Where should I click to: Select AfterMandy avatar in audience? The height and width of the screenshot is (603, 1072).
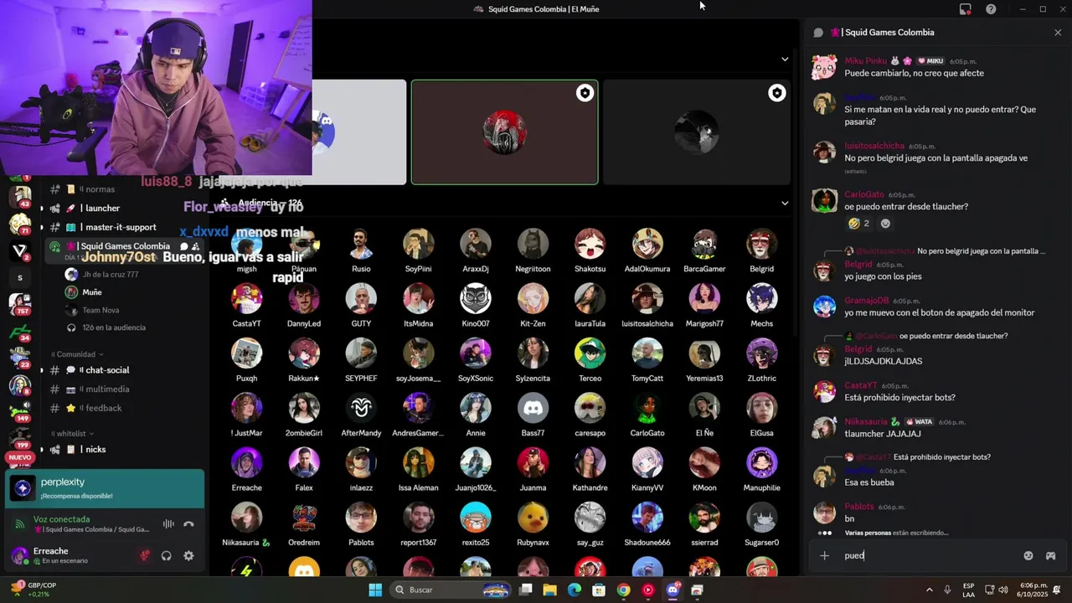[x=361, y=409]
